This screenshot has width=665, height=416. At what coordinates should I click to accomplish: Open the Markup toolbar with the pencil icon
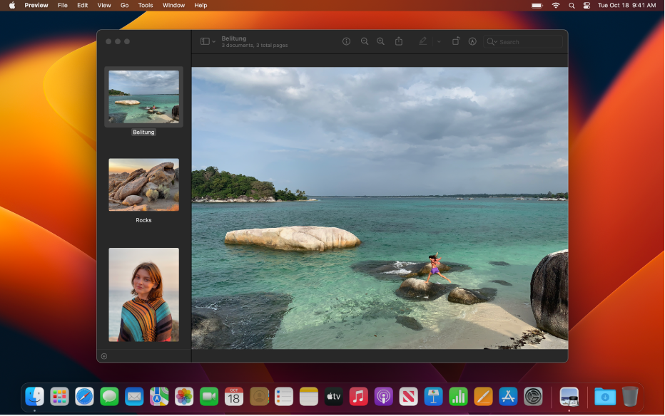pyautogui.click(x=423, y=41)
